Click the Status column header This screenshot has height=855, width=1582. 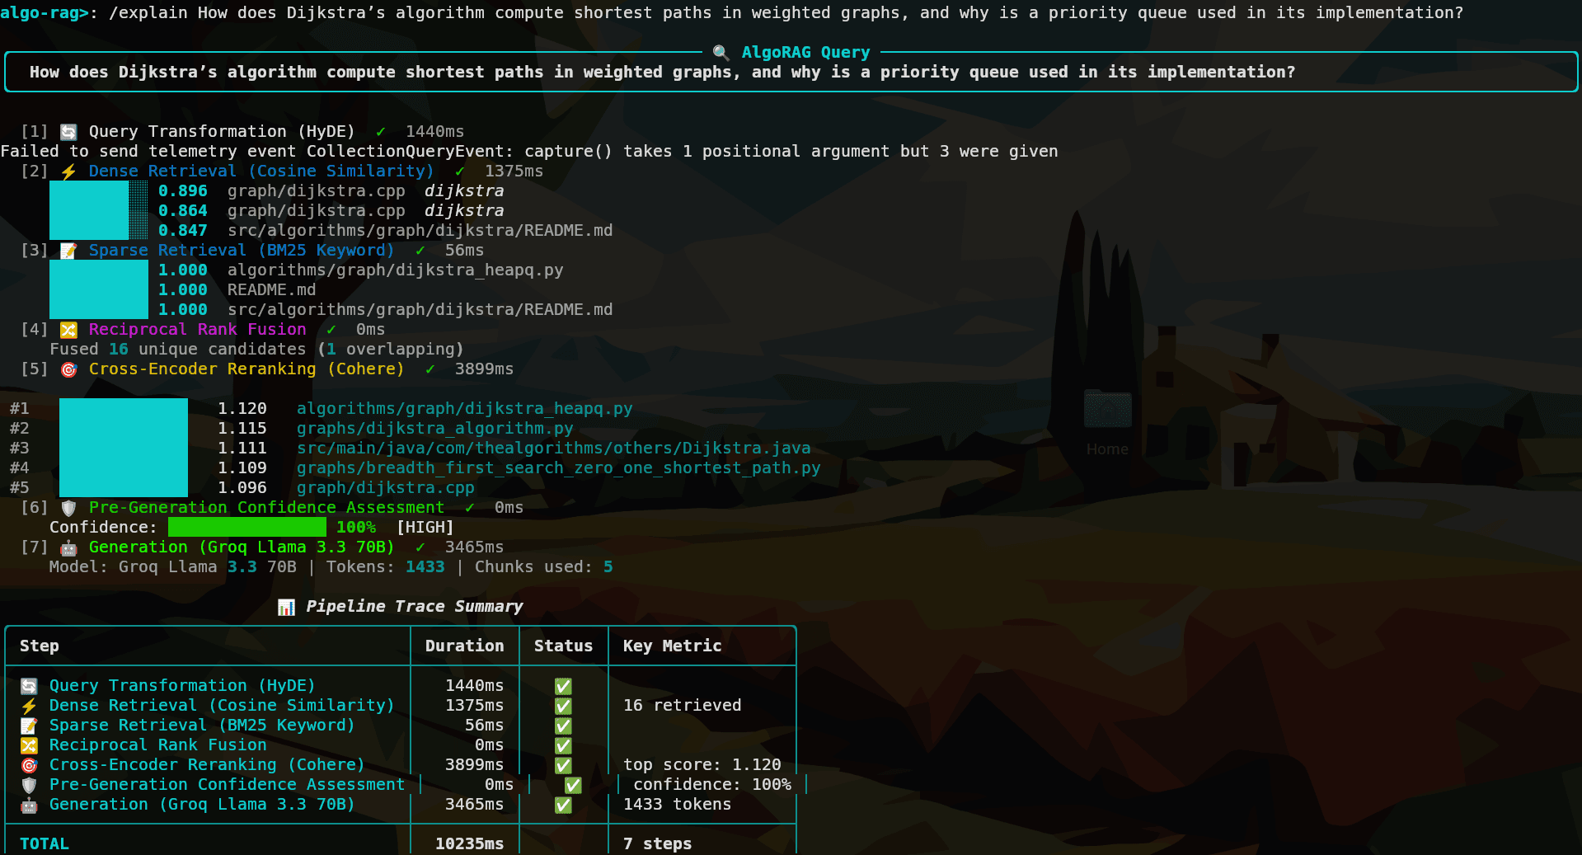pos(563,646)
